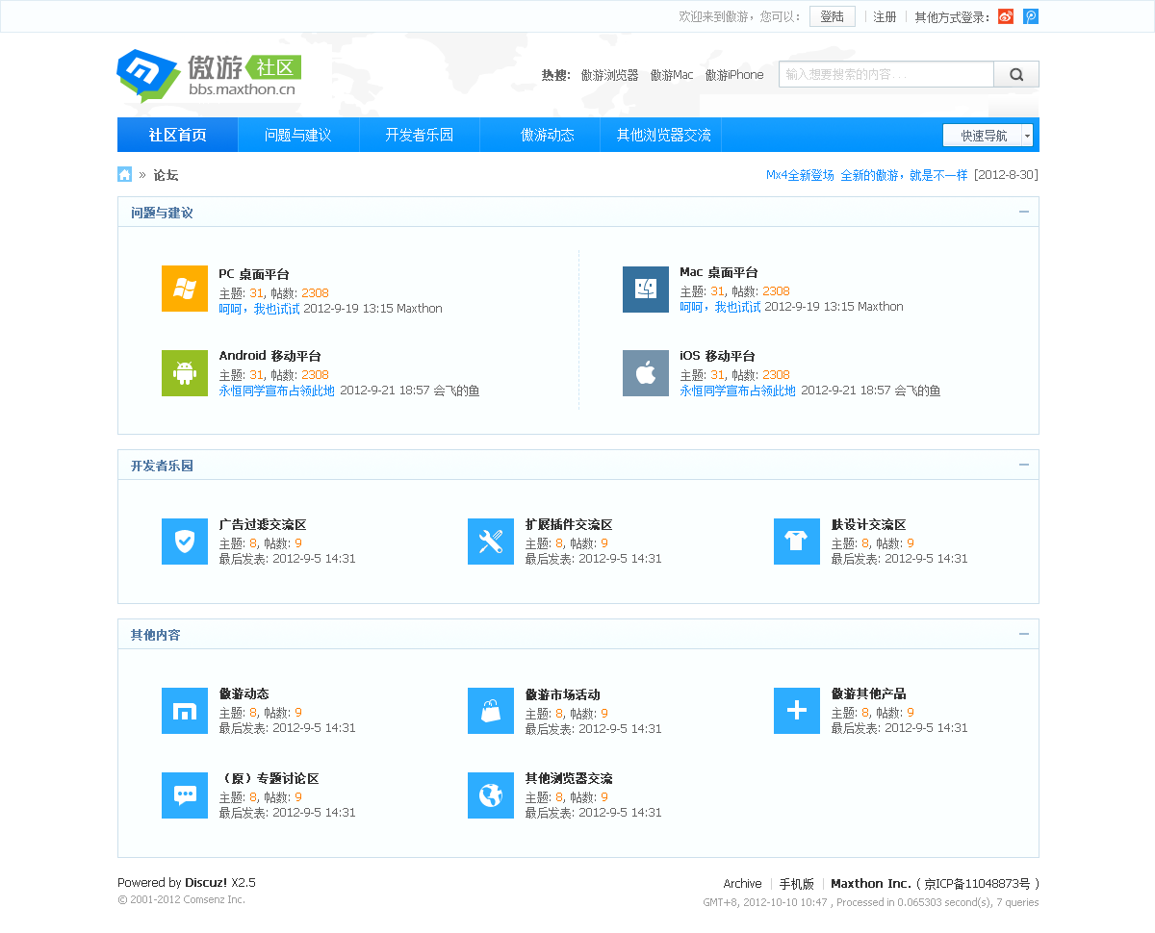Open the （原）专题讨论区 forum title

[x=269, y=779]
